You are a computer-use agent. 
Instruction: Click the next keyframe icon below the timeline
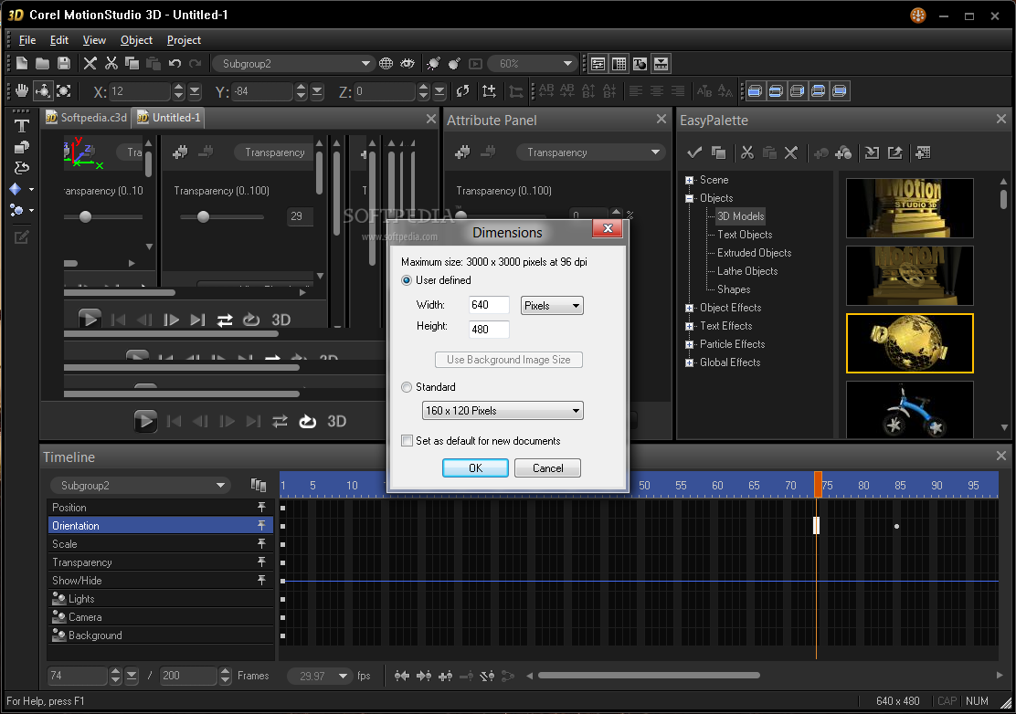click(x=424, y=676)
